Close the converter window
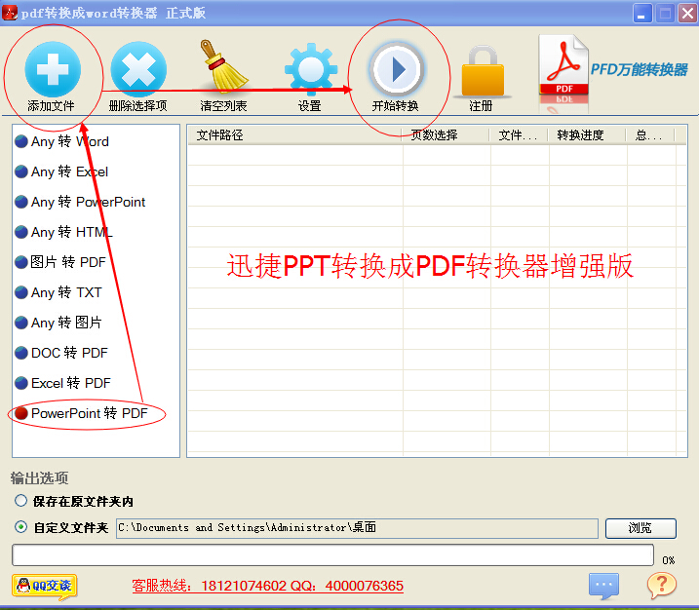The image size is (699, 610). click(x=688, y=13)
